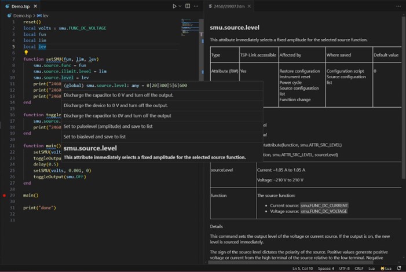Close the 2450/29907.htm tab
The image size is (406, 272).
(250, 6)
